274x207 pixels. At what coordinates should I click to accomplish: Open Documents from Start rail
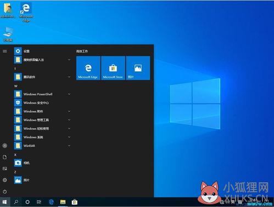(x=5, y=157)
